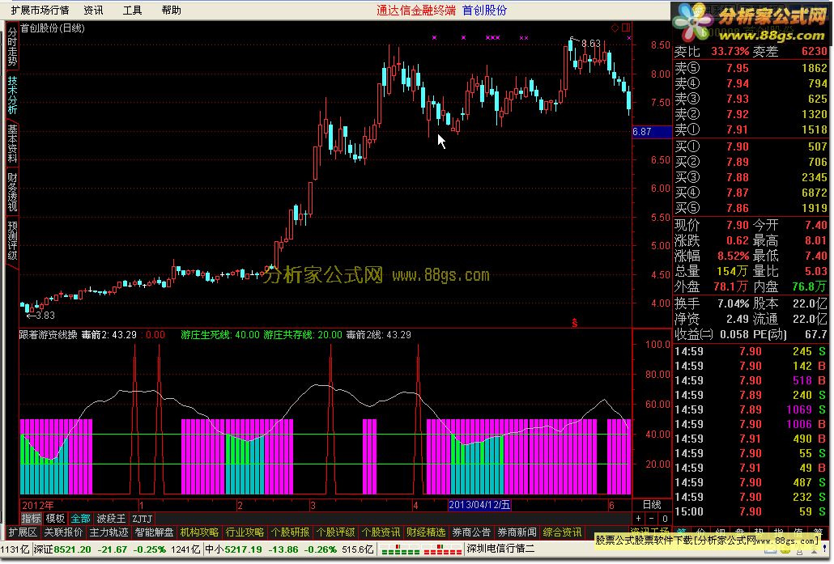Open the 个股资讯 tab
The height and width of the screenshot is (564, 834).
[x=381, y=532]
